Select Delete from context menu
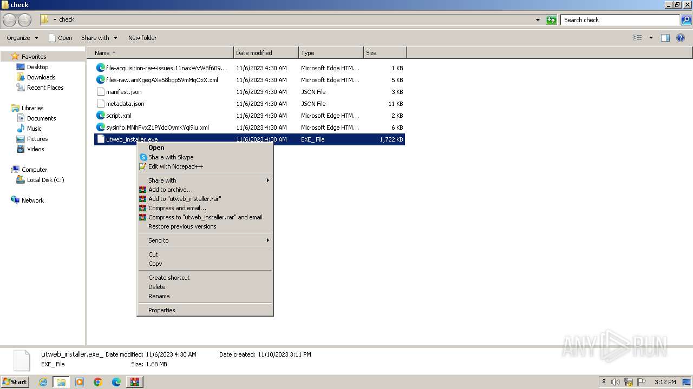This screenshot has height=389, width=693. tap(205, 287)
